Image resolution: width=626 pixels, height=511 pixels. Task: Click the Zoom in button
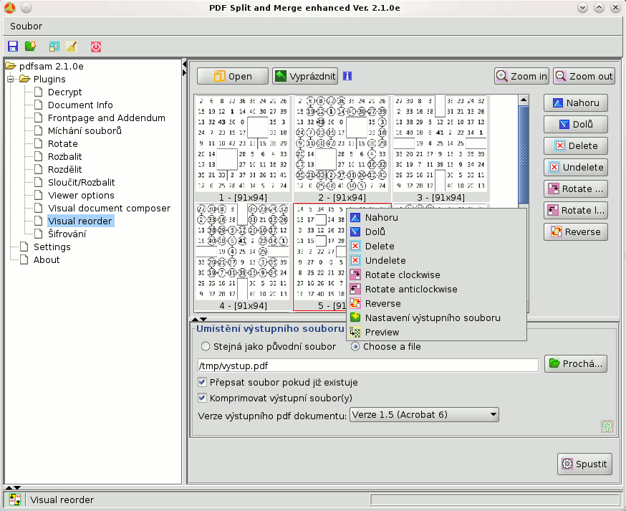point(521,76)
